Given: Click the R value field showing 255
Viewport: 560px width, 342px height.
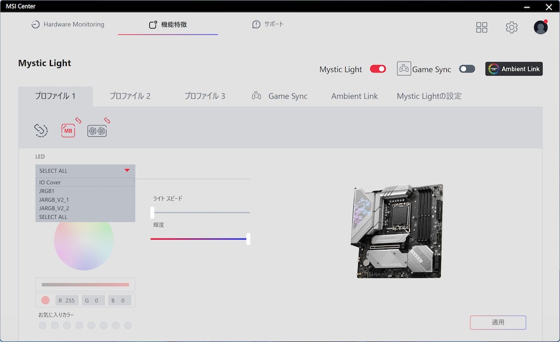Looking at the screenshot, I should tap(67, 300).
